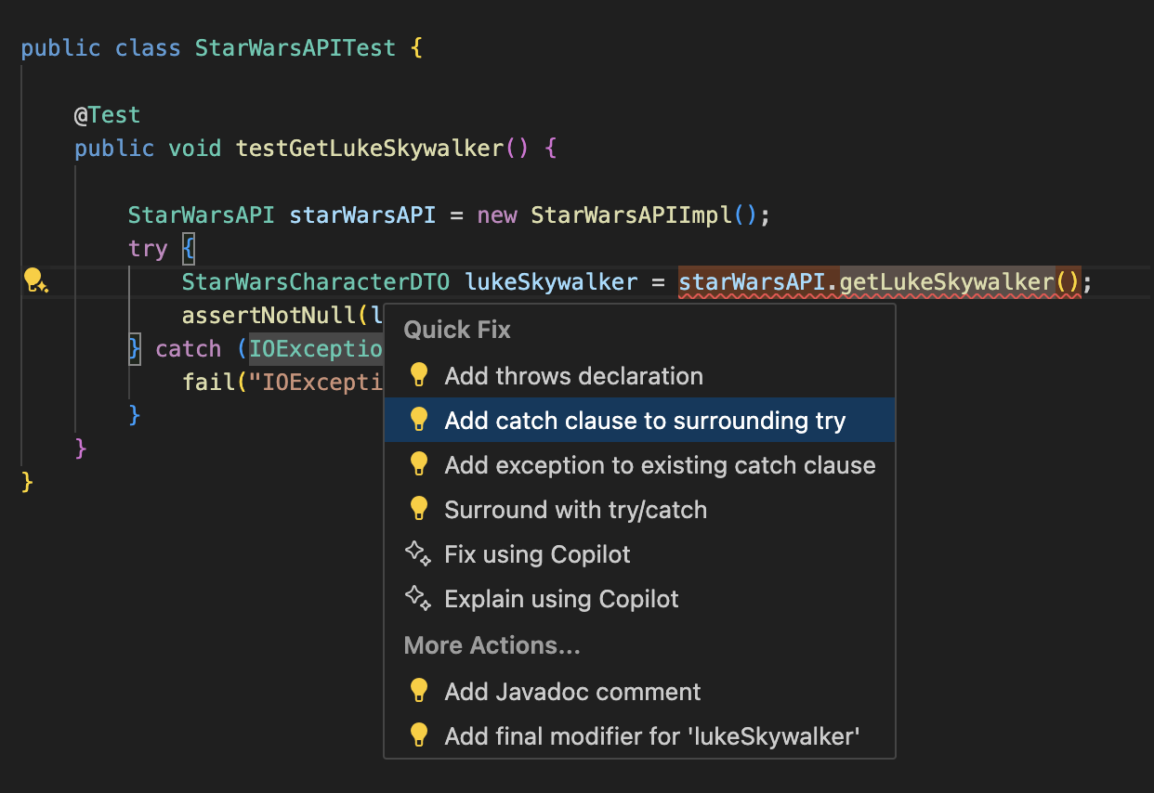Click lightbulb icon beside Add catch clause
Viewport: 1154px width, 793px height.
pos(419,420)
